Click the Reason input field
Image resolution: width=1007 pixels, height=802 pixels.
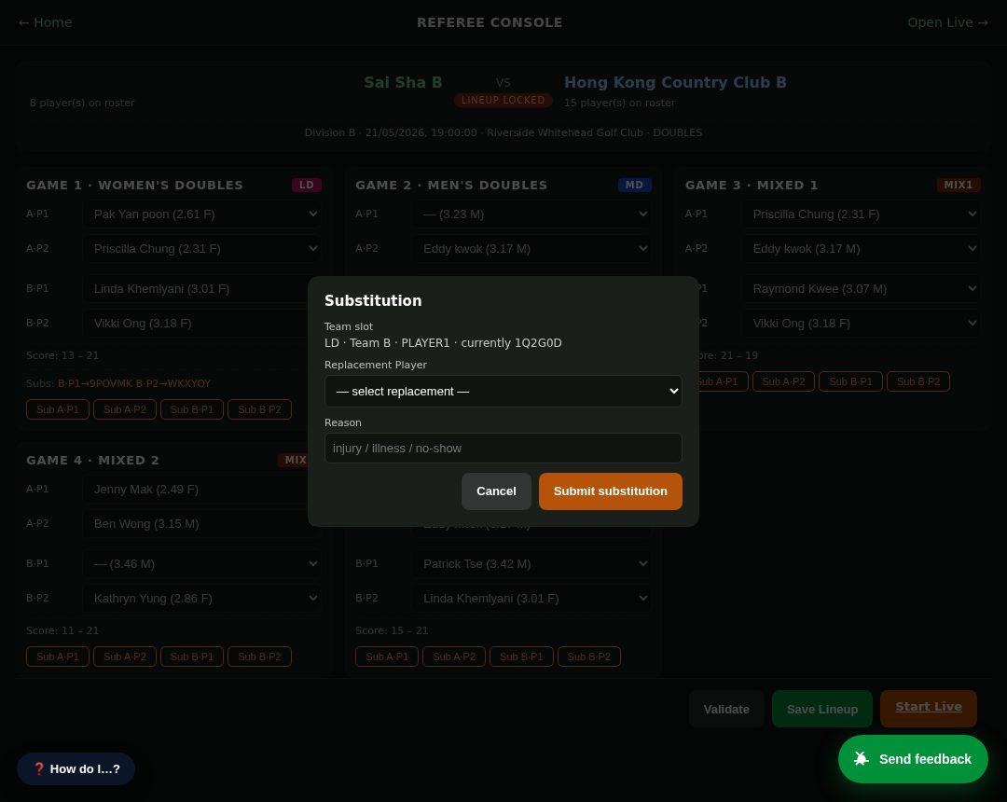point(503,449)
